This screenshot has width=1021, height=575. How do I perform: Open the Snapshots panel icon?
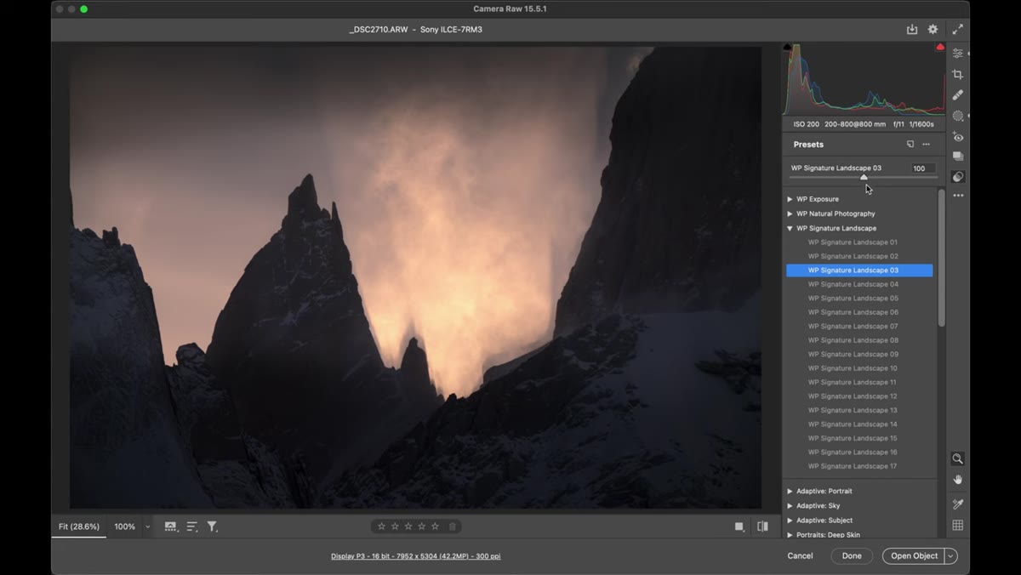(958, 157)
